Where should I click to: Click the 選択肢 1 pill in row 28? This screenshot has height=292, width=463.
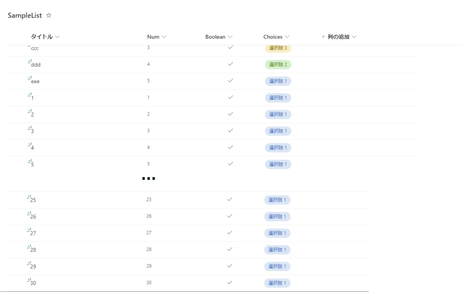click(x=277, y=250)
